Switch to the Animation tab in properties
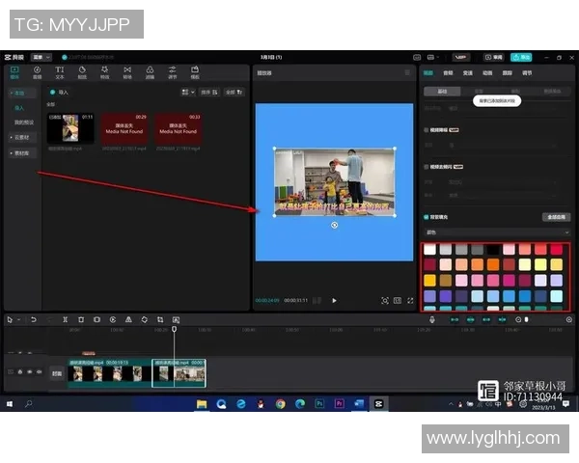The height and width of the screenshot is (463, 579). 487,72
